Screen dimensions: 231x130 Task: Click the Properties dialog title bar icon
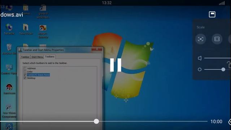coord(20,50)
